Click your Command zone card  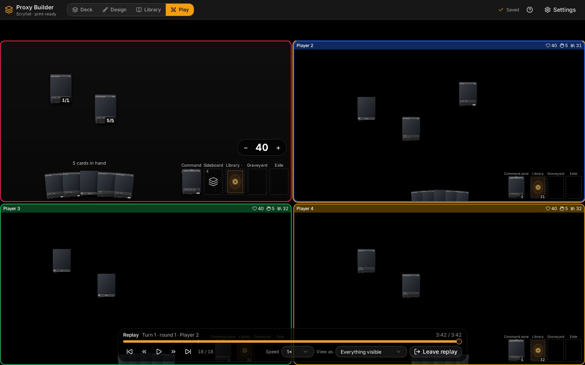point(191,182)
